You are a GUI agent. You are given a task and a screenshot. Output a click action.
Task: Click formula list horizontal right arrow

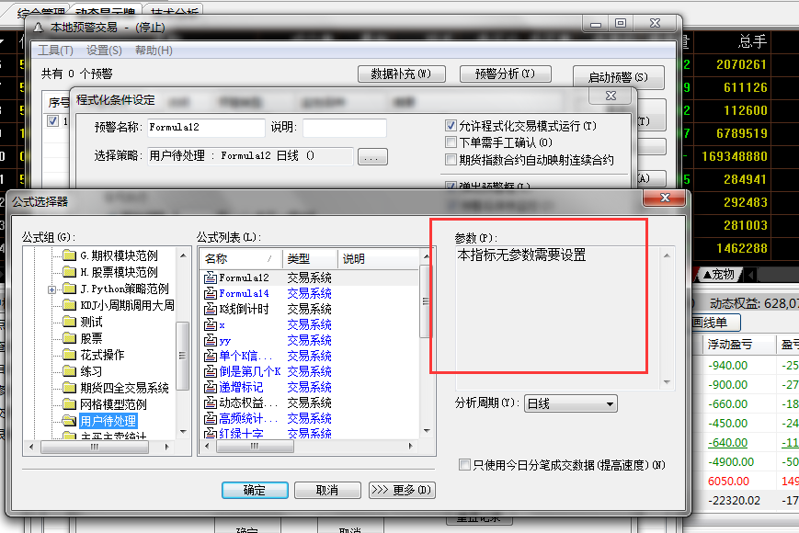pyautogui.click(x=411, y=446)
